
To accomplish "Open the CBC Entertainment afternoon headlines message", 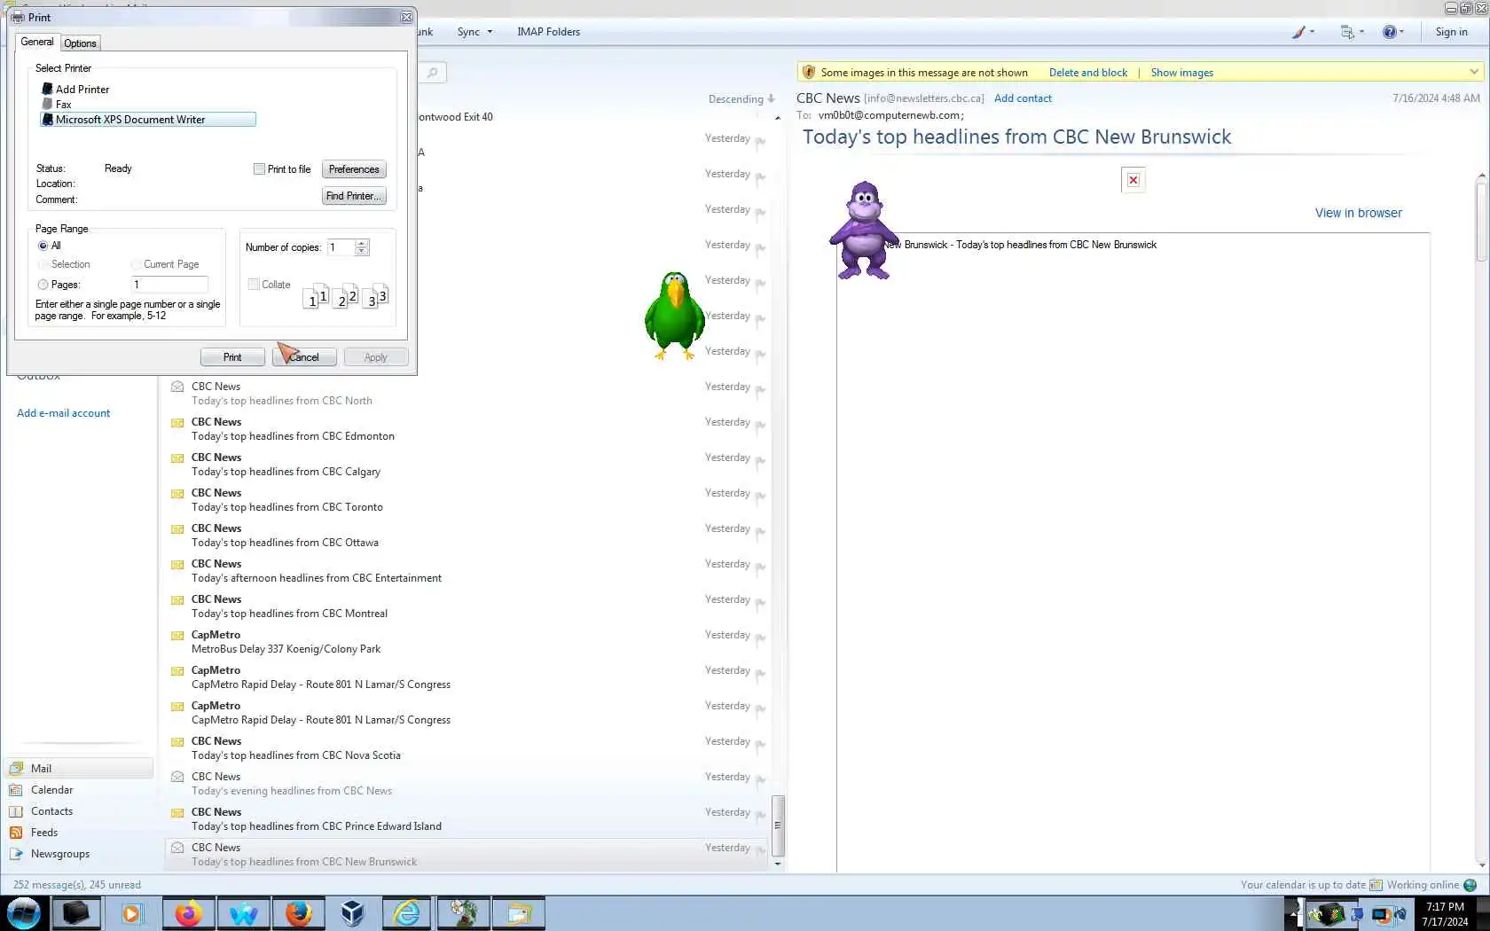I will tap(466, 571).
